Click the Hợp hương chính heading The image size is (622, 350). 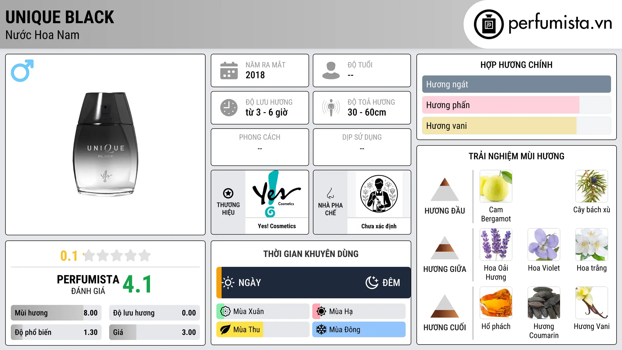pos(516,65)
